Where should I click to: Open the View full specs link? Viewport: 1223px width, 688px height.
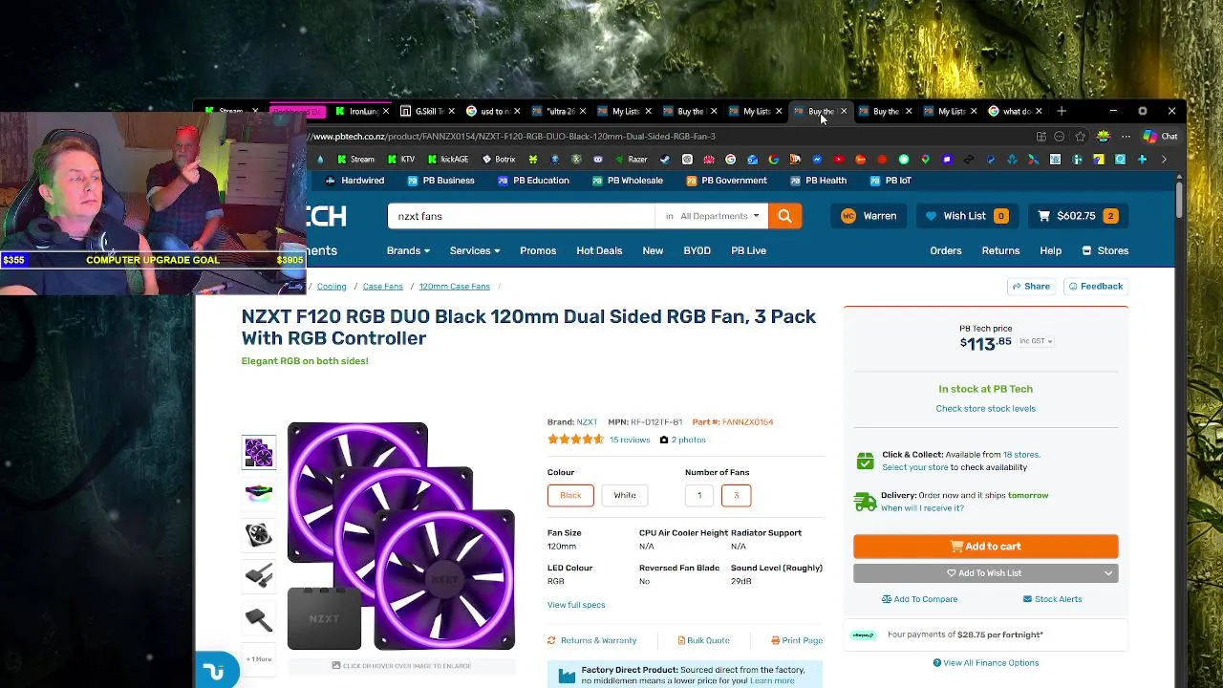point(576,605)
